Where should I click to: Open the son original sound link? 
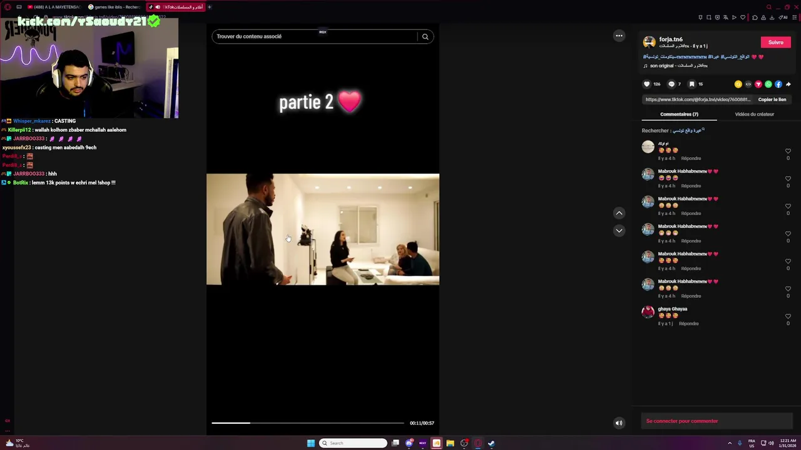(x=675, y=66)
